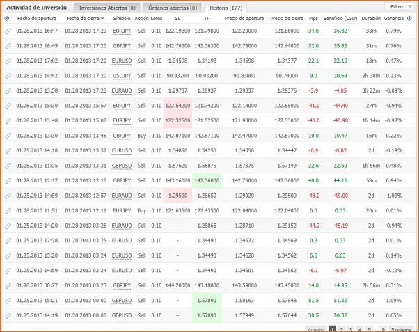Go to page 3 in pagination
This screenshot has width=419, height=332.
(351, 329)
